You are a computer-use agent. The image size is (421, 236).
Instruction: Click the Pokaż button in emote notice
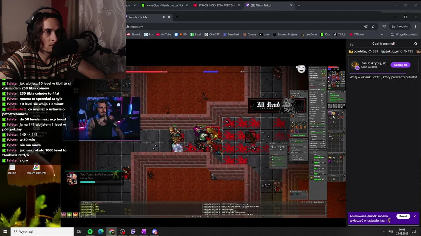[x=403, y=216]
